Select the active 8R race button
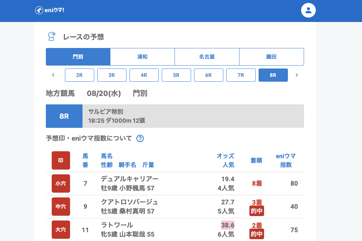362x241 pixels. (x=273, y=75)
